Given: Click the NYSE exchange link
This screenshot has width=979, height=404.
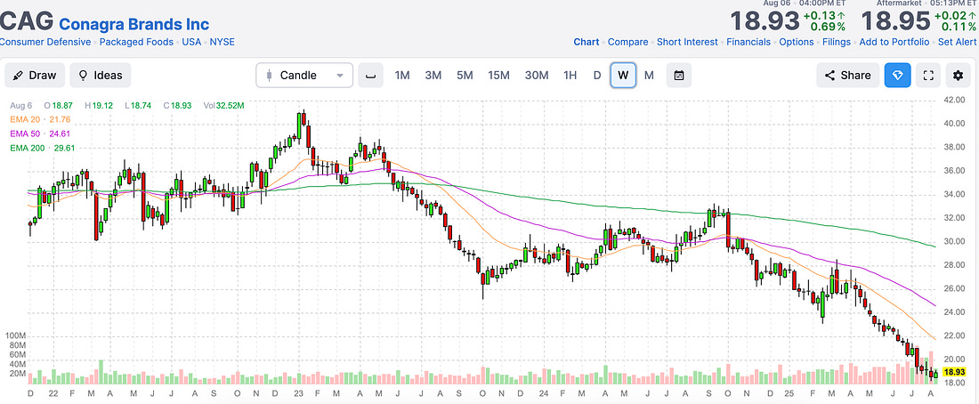Looking at the screenshot, I should point(222,42).
